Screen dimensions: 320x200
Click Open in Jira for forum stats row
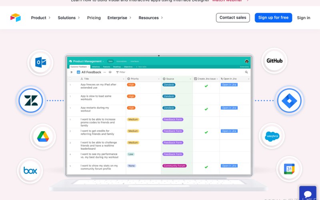[229, 166]
